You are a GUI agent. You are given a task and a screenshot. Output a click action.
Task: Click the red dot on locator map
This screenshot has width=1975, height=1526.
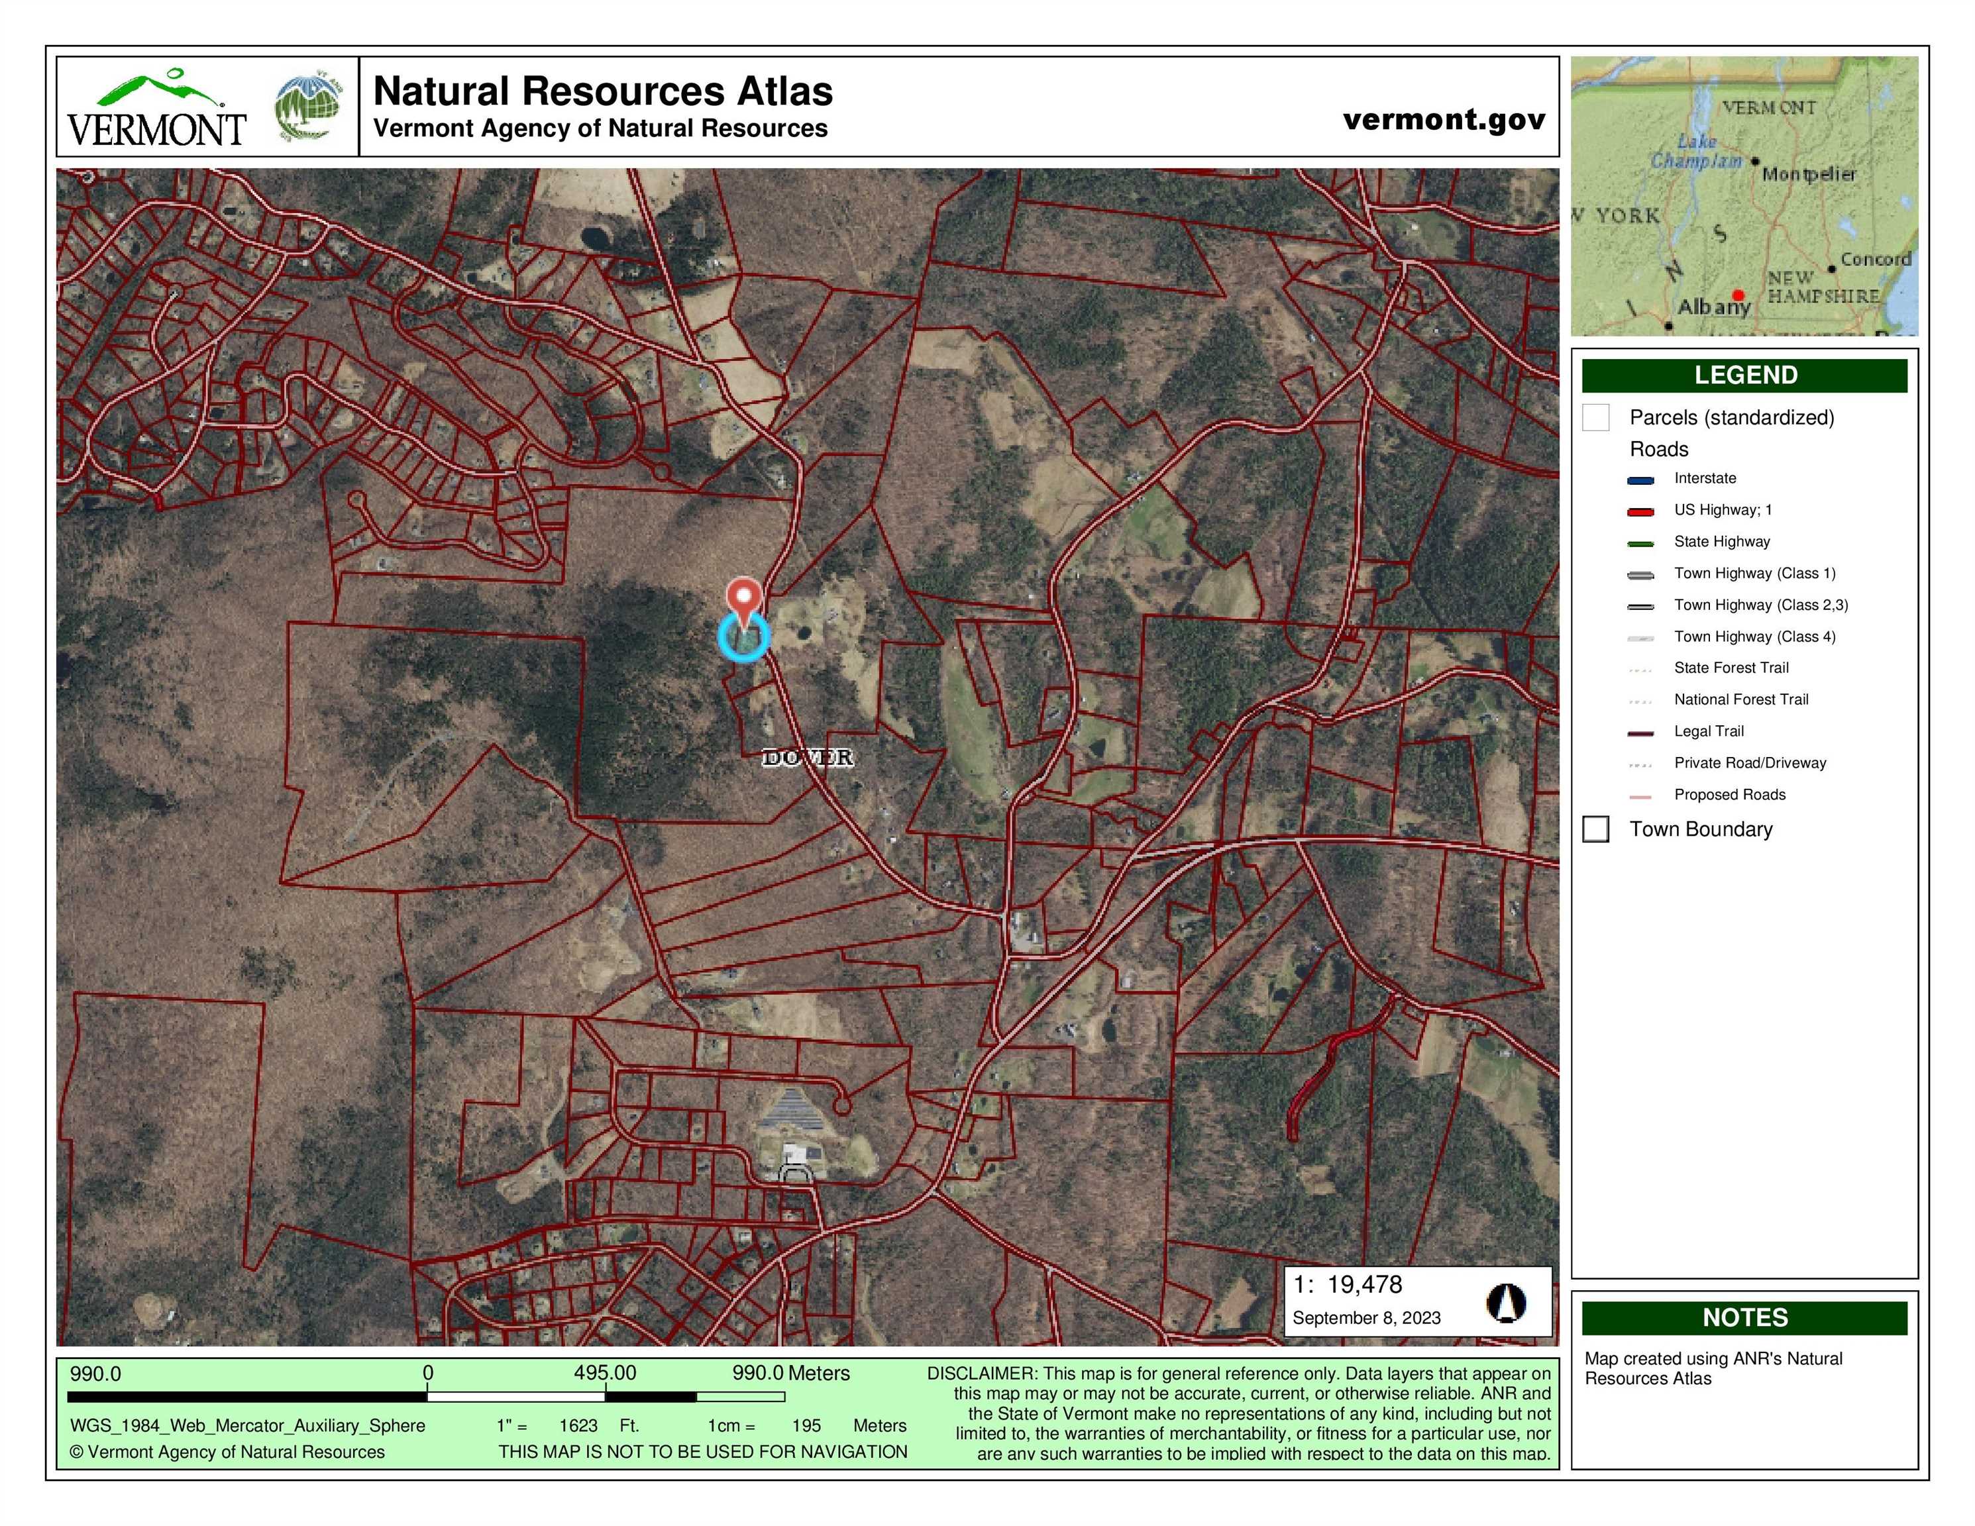pyautogui.click(x=1738, y=295)
